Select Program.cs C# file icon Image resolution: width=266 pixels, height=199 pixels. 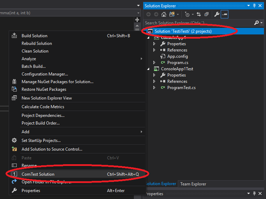[x=163, y=63]
